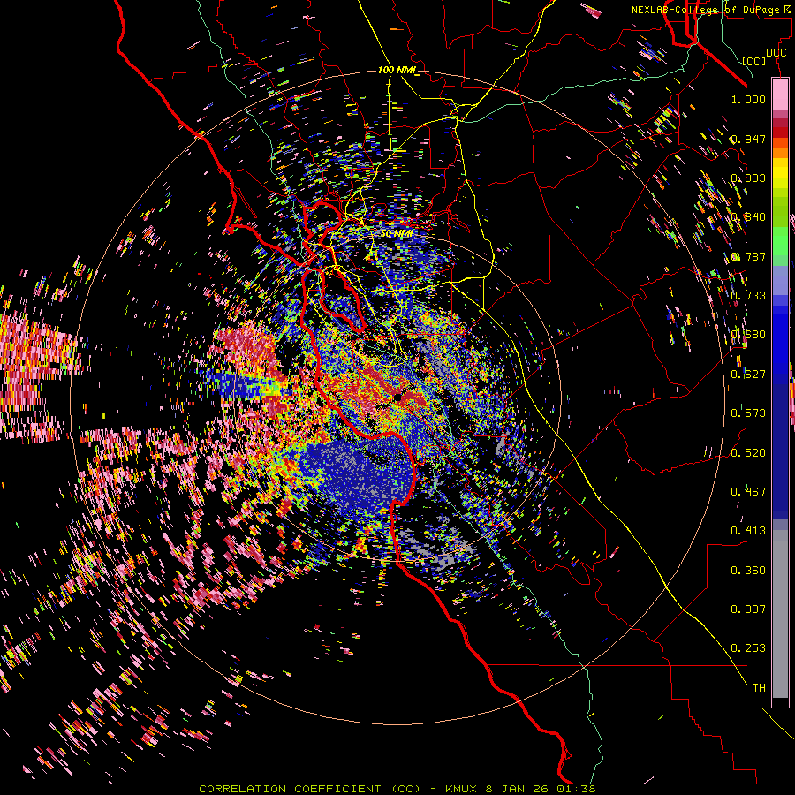Click the KMUX station identifier in caption
This screenshot has height=795, width=795.
click(462, 789)
